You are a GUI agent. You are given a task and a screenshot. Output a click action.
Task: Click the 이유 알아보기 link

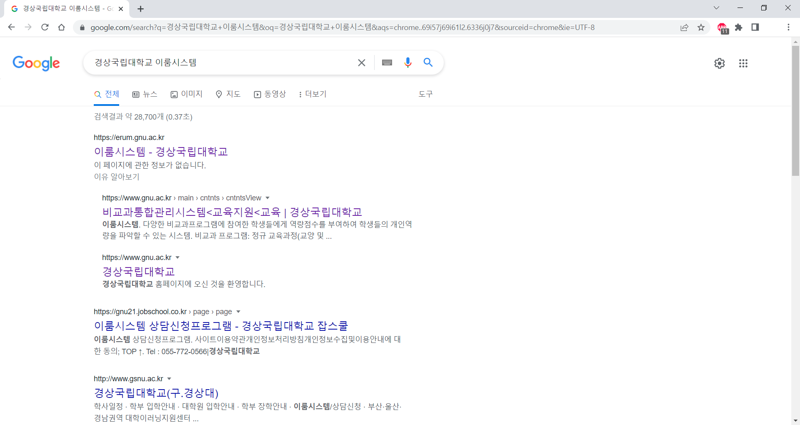[x=117, y=177]
